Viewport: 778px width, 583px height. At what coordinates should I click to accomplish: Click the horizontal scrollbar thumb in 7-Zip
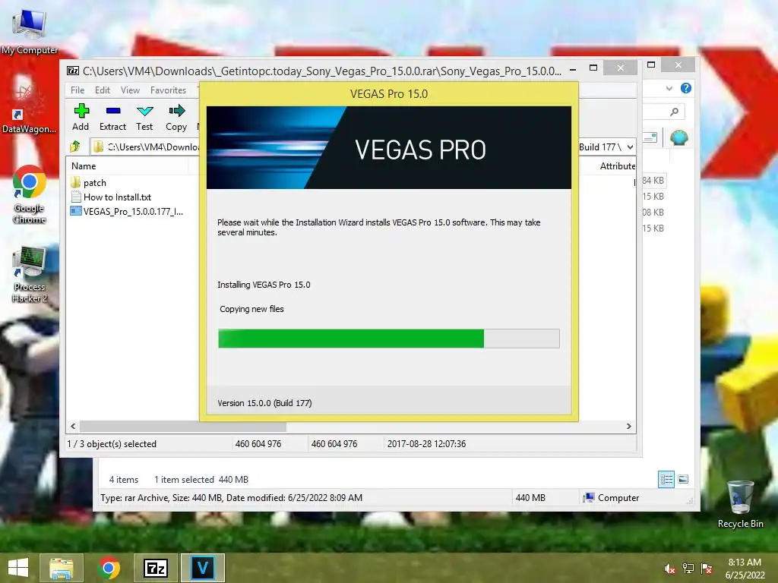click(x=183, y=427)
